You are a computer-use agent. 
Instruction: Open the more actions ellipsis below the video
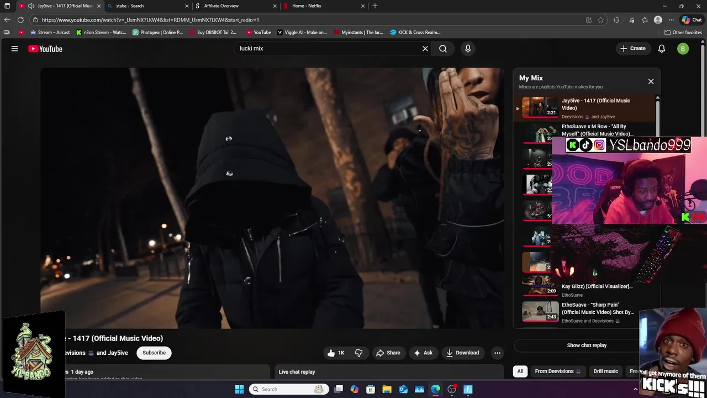click(497, 353)
